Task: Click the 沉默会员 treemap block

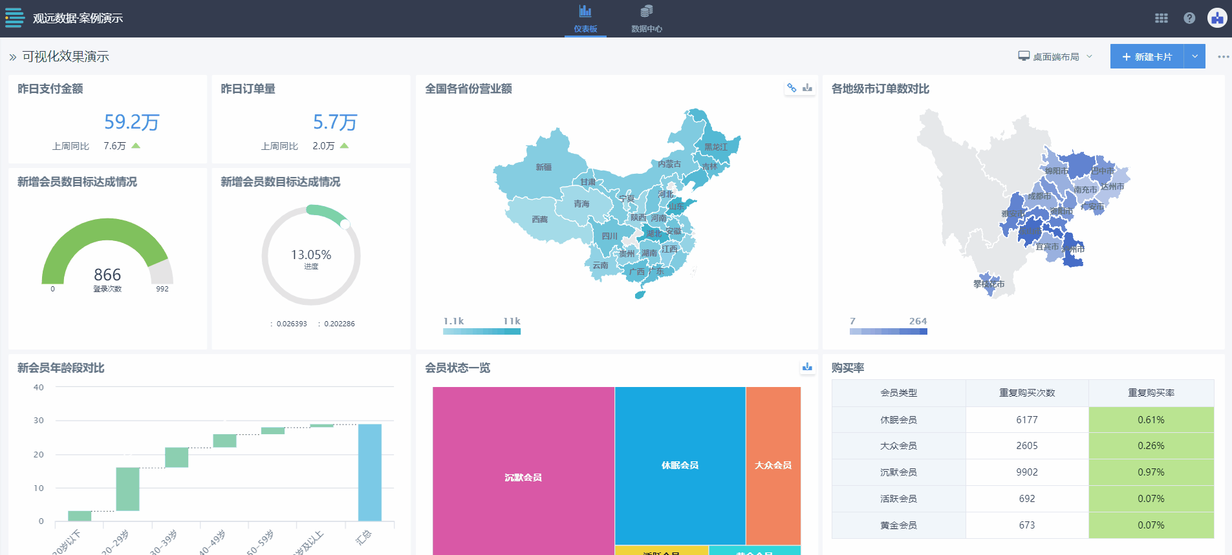Action: coord(523,470)
